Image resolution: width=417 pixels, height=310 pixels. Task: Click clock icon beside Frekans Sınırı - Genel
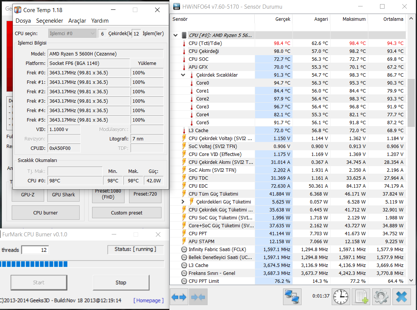184,273
